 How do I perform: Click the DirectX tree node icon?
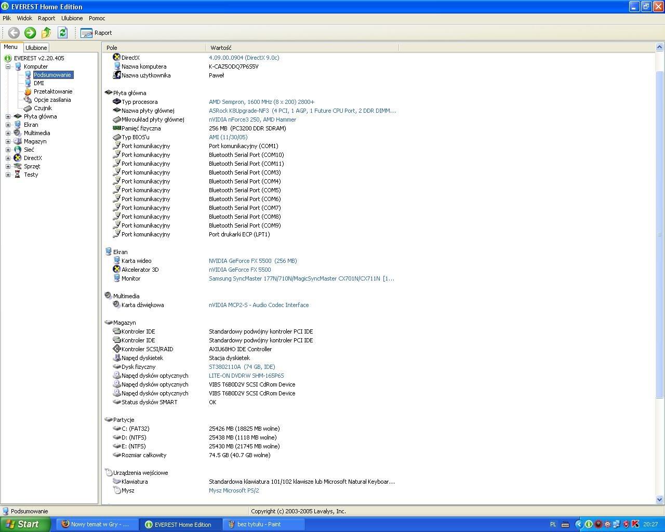click(18, 158)
